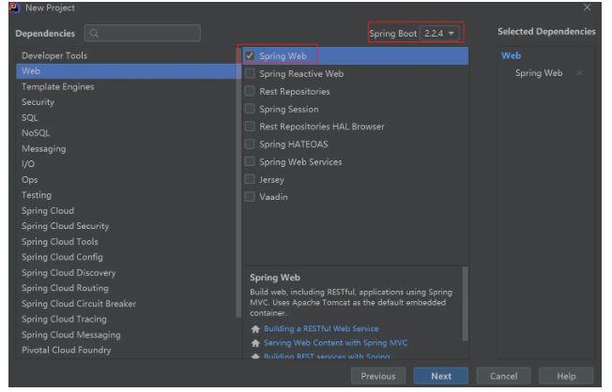
Task: Choose the Ops category
Action: click(x=126, y=180)
